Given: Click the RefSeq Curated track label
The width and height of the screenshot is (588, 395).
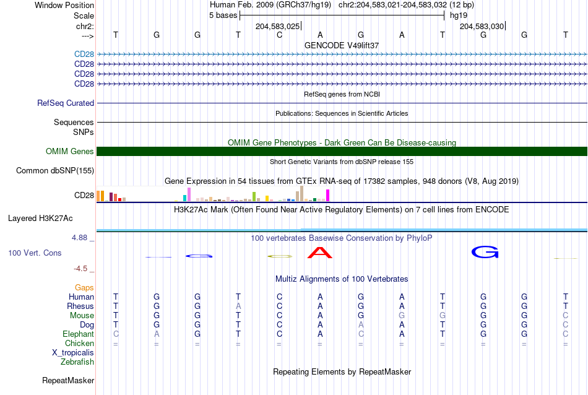Looking at the screenshot, I should pos(66,103).
